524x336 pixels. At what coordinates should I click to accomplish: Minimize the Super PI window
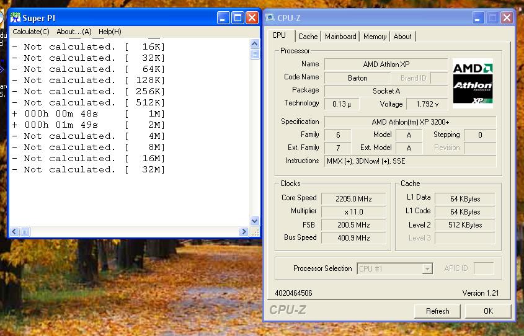coord(223,18)
